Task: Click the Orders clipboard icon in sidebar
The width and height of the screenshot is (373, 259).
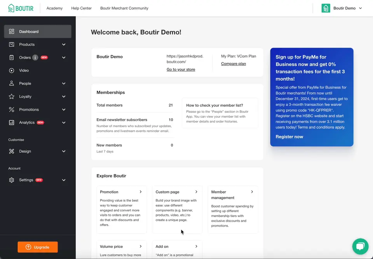Action: [x=11, y=57]
